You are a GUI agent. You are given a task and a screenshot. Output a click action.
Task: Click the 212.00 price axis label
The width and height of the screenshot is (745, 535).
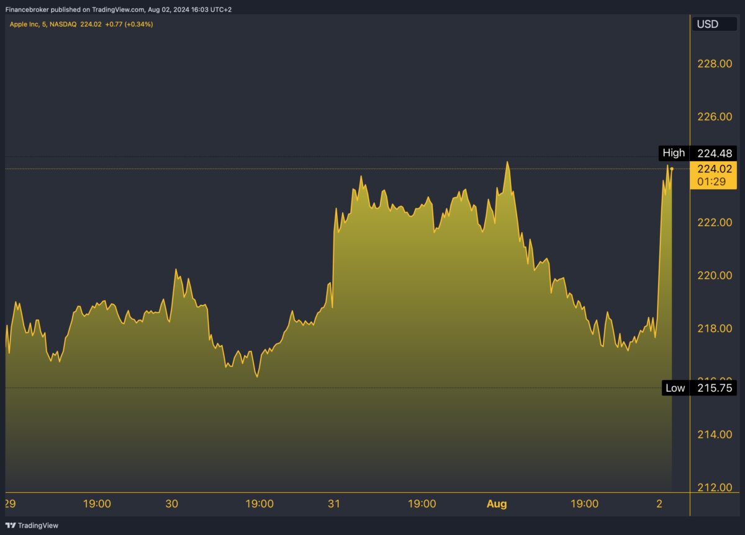715,487
